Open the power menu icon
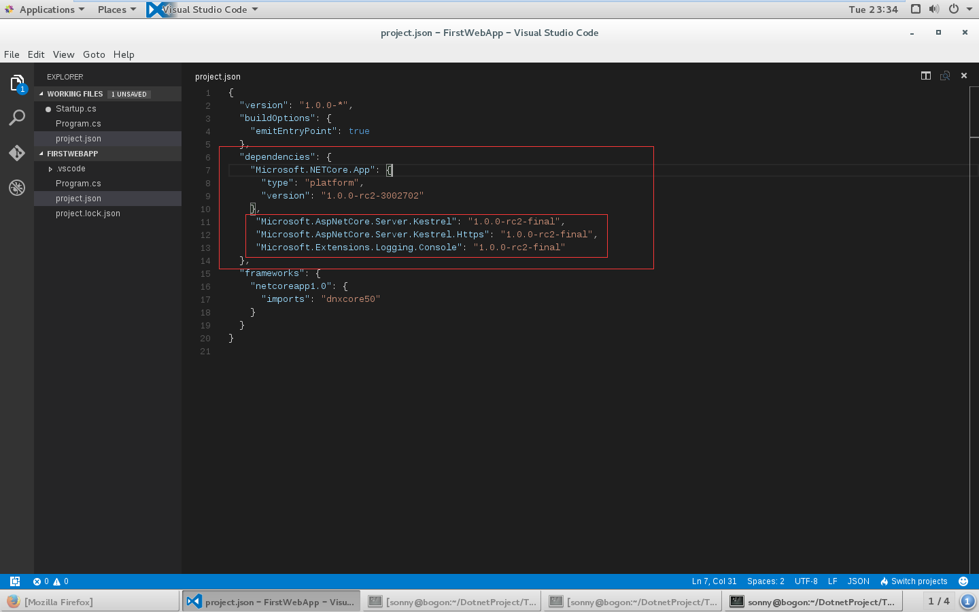 [x=954, y=9]
